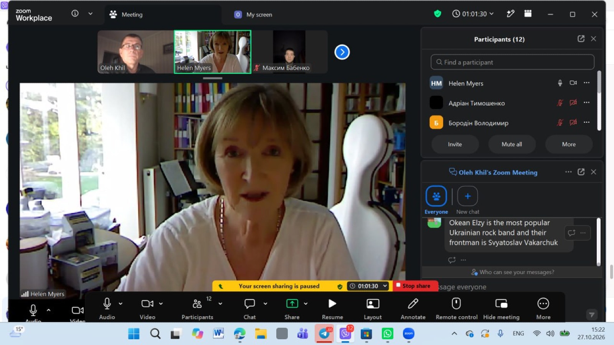Toggle Helen Myers video in participant list
This screenshot has height=345, width=614.
(573, 83)
